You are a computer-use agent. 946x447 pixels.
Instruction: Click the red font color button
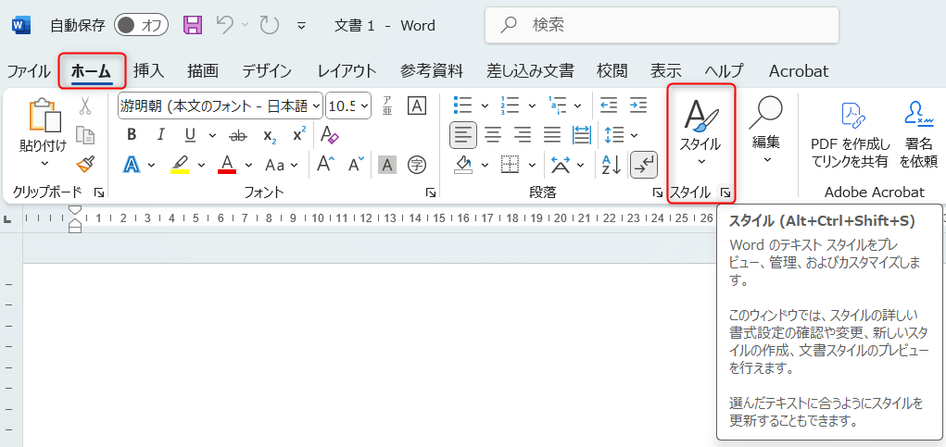pyautogui.click(x=227, y=165)
